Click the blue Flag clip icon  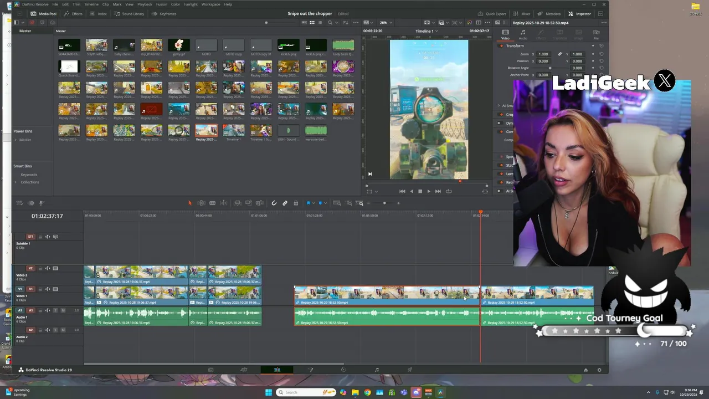click(309, 203)
